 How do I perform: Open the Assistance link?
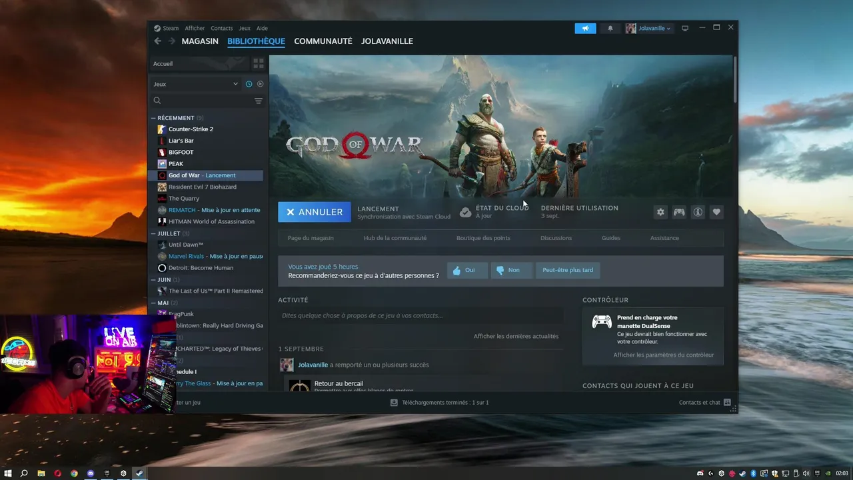(x=664, y=238)
